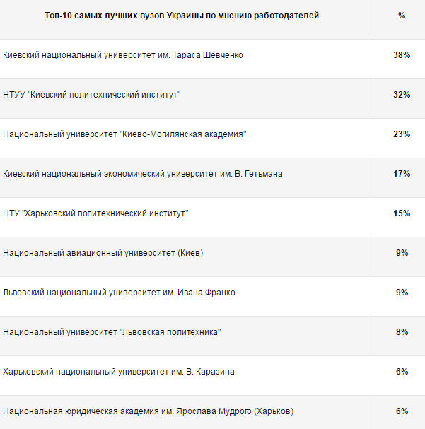Select the Тараса Шевченко university row name
Viewport: 425px width, 429px height.
click(123, 55)
